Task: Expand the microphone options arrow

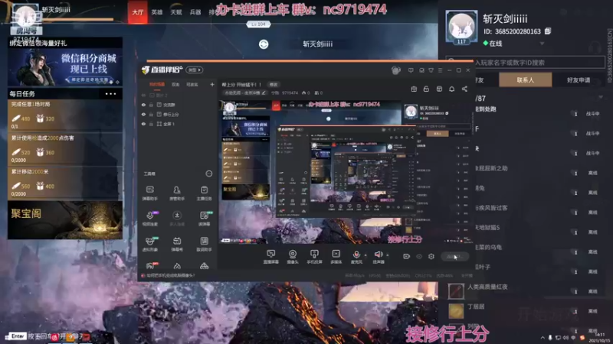Action: click(366, 255)
